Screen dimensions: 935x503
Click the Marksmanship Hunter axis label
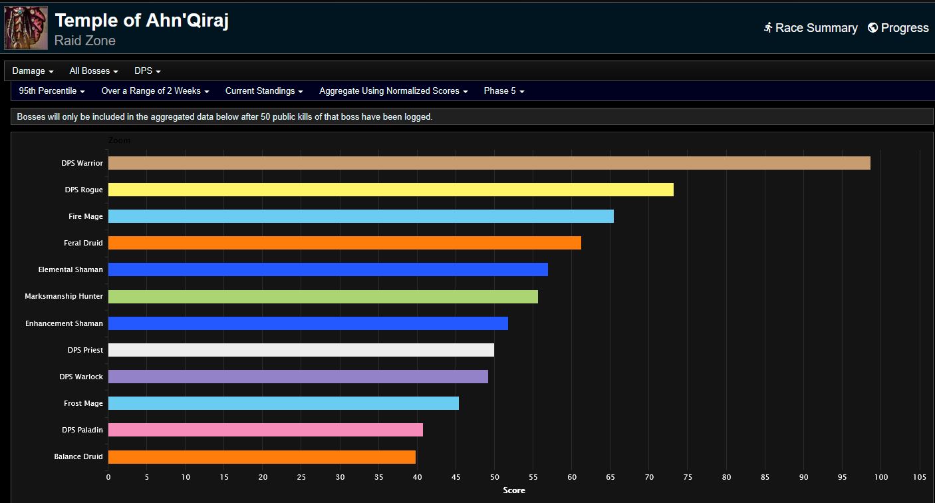point(64,296)
